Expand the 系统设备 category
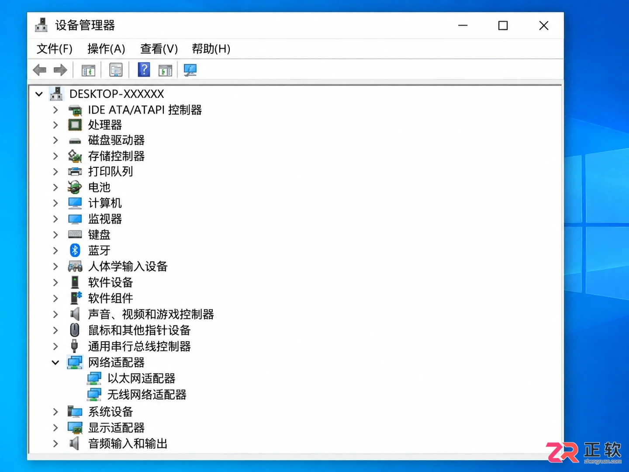 55,412
